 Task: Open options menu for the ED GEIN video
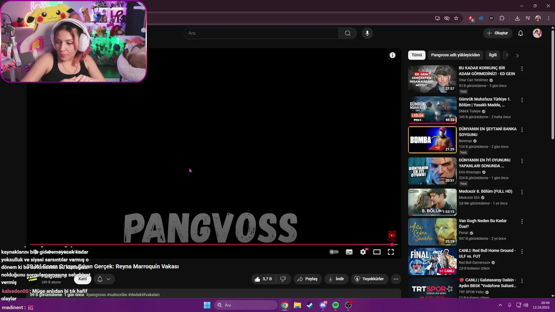[x=522, y=69]
